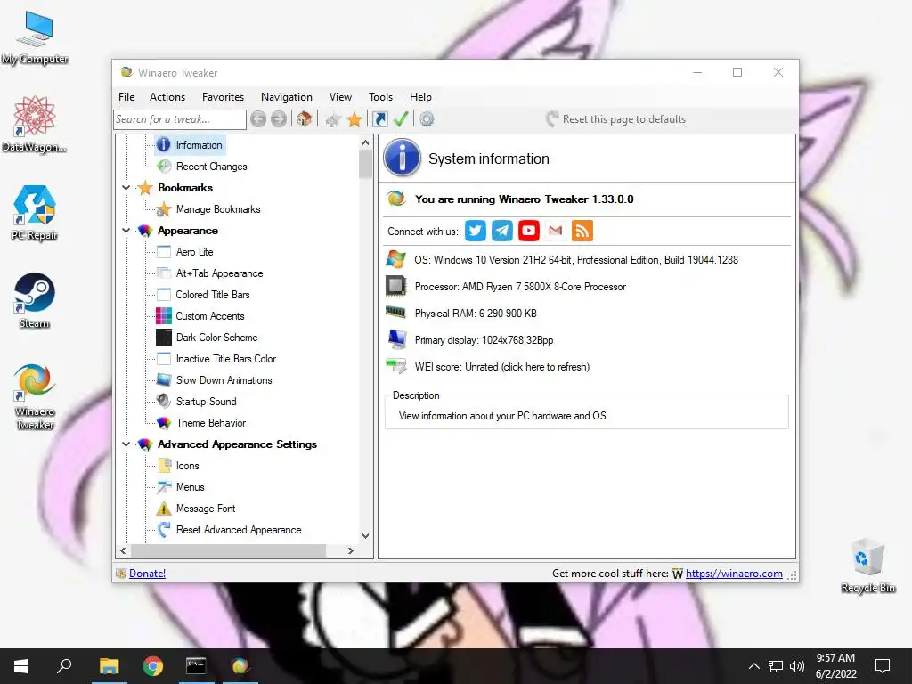The width and height of the screenshot is (912, 684).
Task: Open the Favorites menu
Action: [223, 97]
